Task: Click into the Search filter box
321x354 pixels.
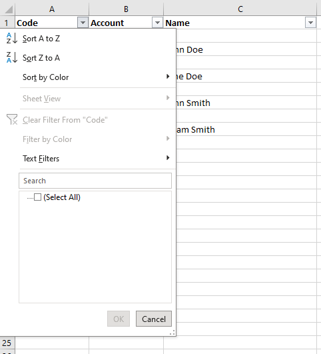Action: pos(95,181)
